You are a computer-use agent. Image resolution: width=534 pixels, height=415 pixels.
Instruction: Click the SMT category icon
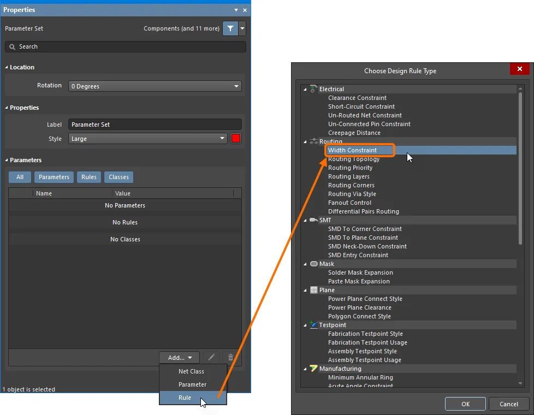tap(313, 220)
